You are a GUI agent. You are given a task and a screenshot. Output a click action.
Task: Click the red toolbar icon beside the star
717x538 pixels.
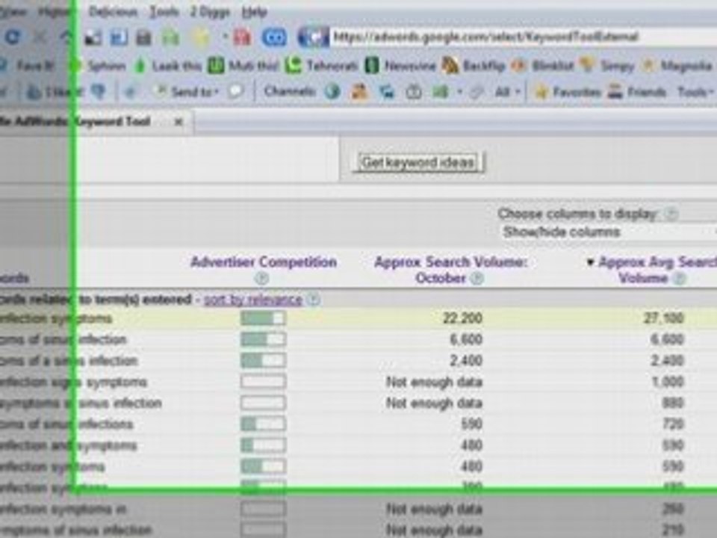click(242, 37)
